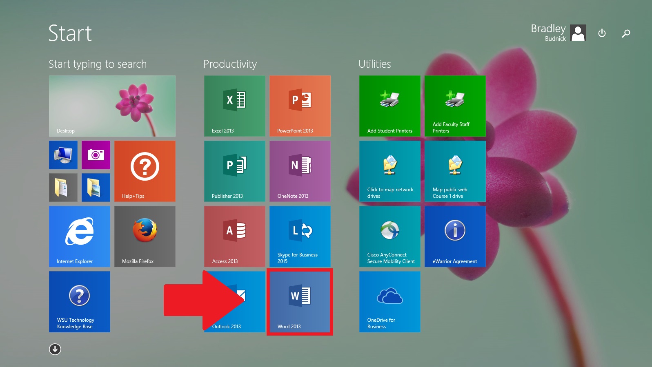Open Word 2013 tile
The image size is (652, 367).
300,301
